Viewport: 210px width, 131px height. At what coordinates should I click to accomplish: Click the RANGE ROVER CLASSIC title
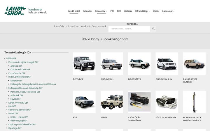(190, 81)
